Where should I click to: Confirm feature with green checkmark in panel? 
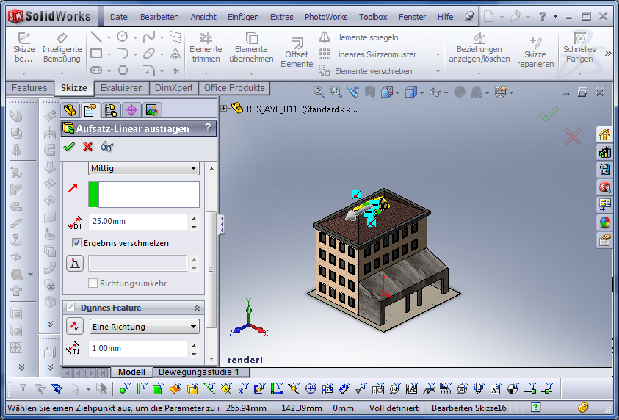tap(69, 147)
